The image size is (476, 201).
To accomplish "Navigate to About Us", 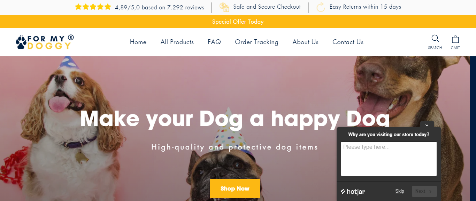I will [x=305, y=42].
